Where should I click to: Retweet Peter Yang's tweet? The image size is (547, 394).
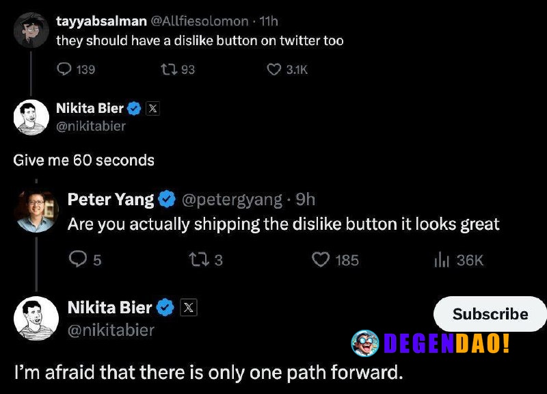197,260
